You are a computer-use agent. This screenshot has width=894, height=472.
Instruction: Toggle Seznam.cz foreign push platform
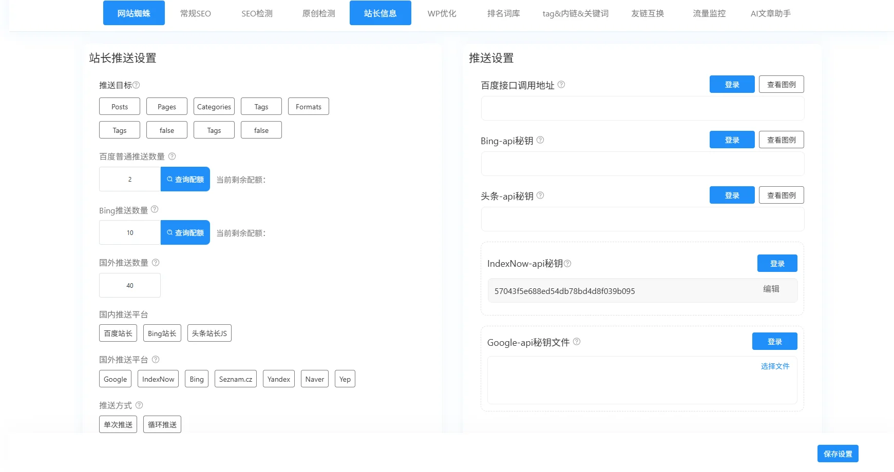pyautogui.click(x=236, y=379)
